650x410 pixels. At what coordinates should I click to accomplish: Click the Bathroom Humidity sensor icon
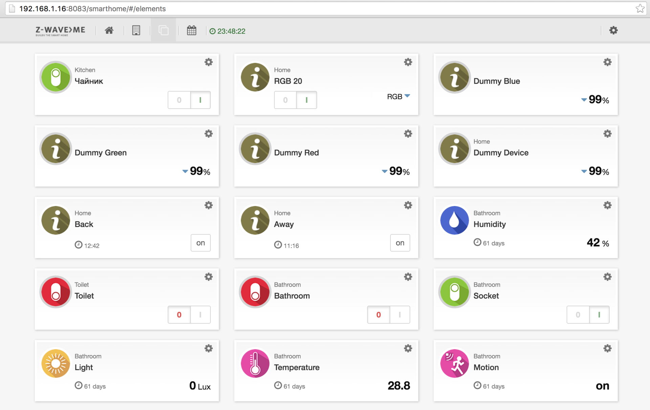(454, 221)
